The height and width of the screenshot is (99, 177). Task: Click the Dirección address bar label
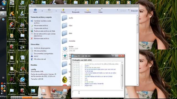[x=134, y=11]
